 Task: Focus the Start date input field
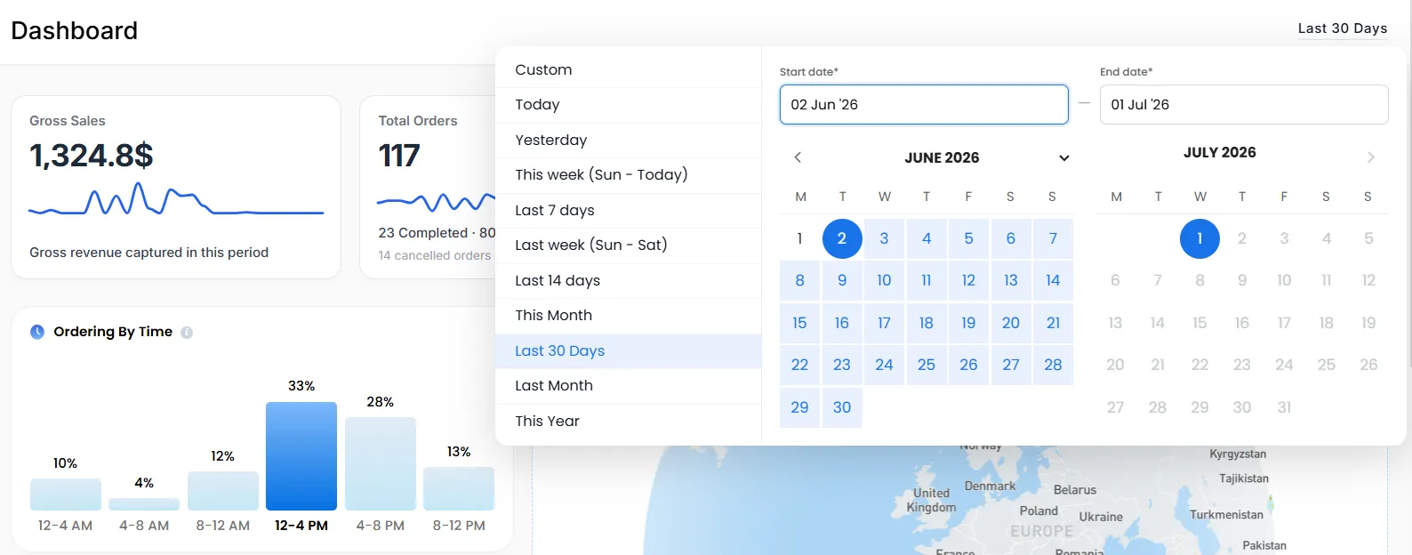point(924,105)
